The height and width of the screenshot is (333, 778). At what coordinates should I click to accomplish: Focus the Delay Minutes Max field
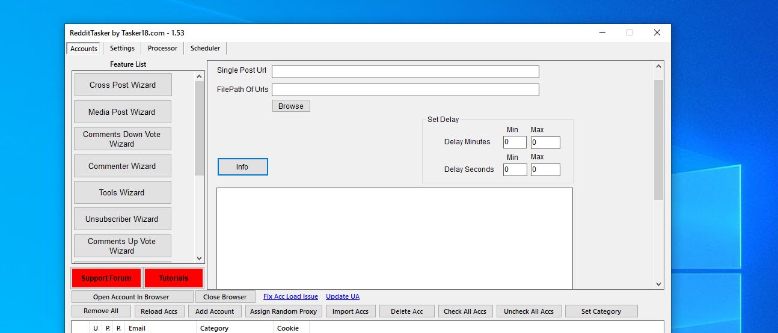click(545, 142)
